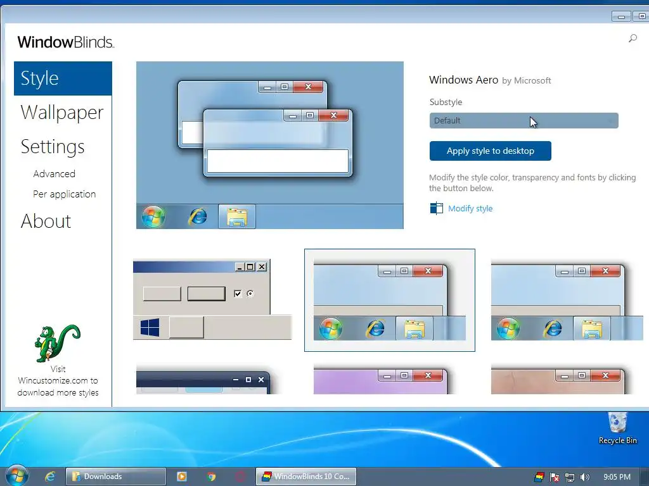This screenshot has width=649, height=486.
Task: Open Advanced settings
Action: pos(55,173)
